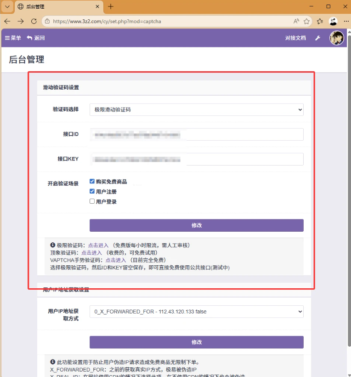Open the 菜单 hamburger menu
The image size is (351, 377).
(x=13, y=38)
